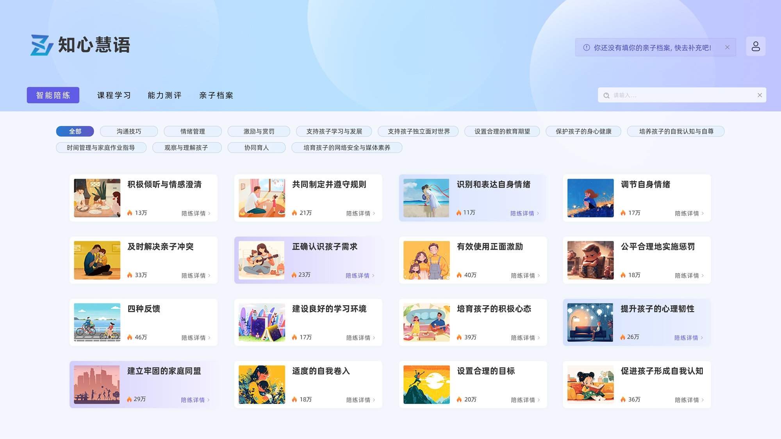Open the 适度的自我卷入 card thumbnail
The image size is (781, 439).
pyautogui.click(x=262, y=384)
